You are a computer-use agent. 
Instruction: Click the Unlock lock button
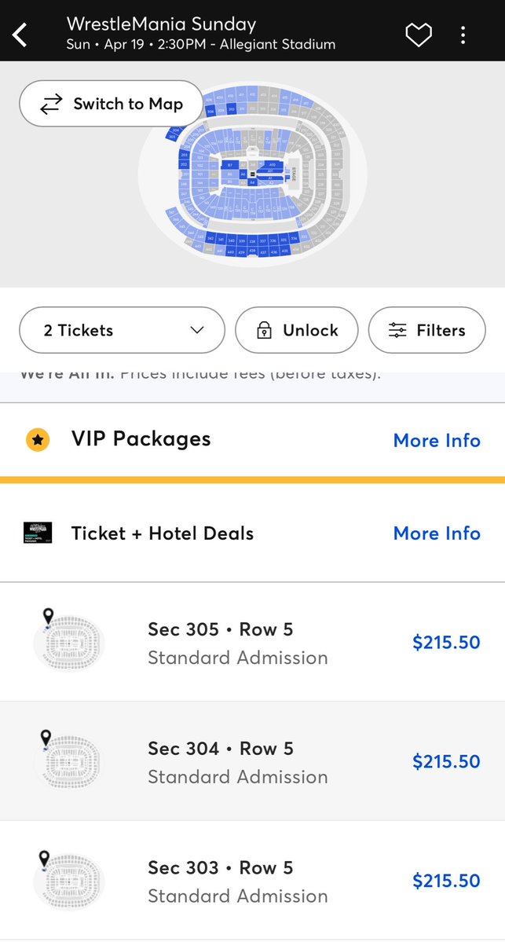point(297,330)
